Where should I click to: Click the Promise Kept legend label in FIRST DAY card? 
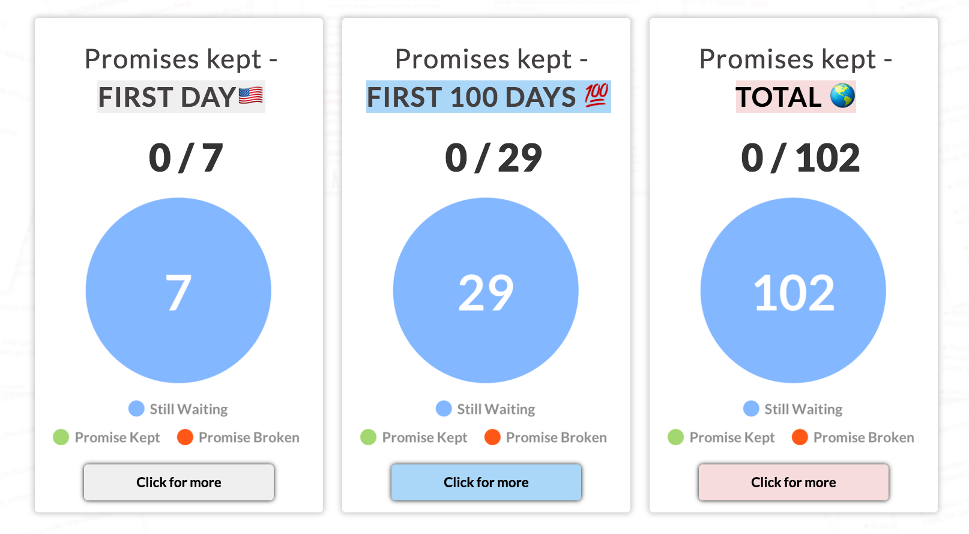coord(118,437)
